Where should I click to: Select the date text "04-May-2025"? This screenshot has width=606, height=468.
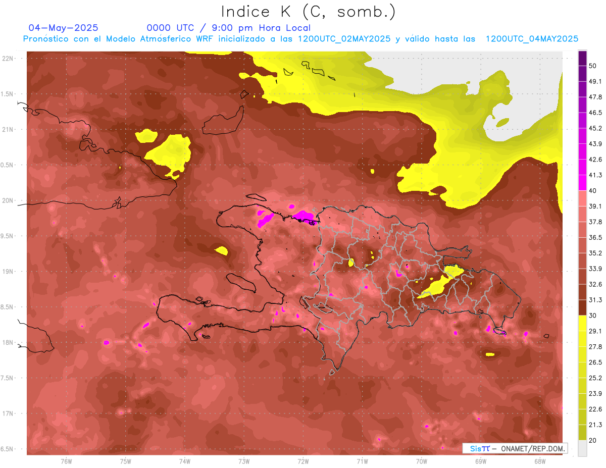coord(63,28)
